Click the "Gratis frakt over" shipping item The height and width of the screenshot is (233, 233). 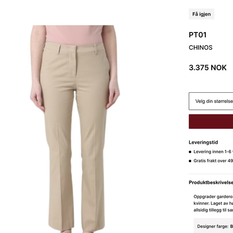pos(213,161)
